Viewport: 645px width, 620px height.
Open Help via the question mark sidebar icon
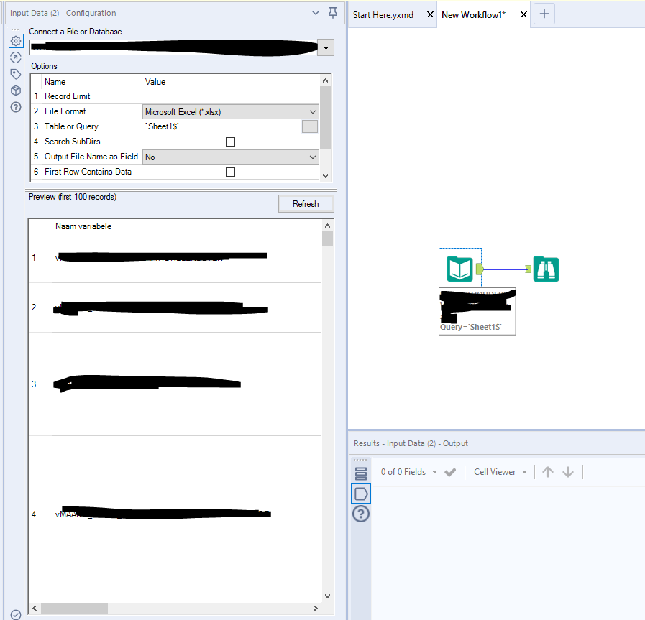pyautogui.click(x=15, y=106)
